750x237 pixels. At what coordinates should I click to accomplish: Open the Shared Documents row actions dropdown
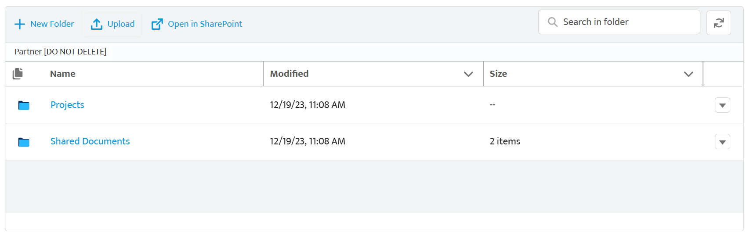pyautogui.click(x=722, y=142)
